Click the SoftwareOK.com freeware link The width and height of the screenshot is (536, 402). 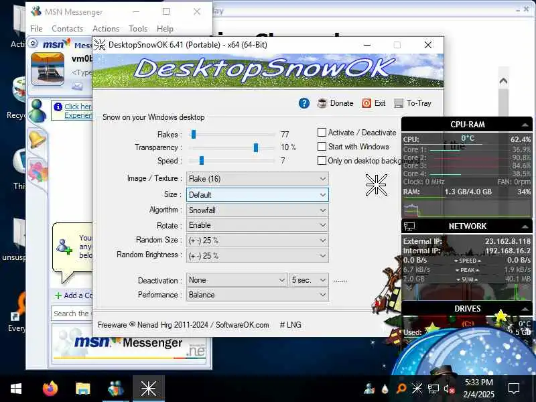point(243,325)
